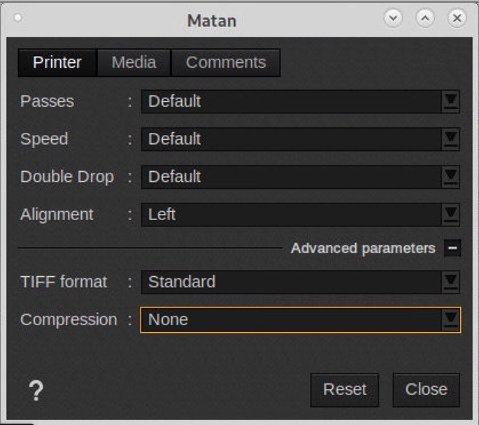Close the window using title bar X
This screenshot has width=479, height=425.
pyautogui.click(x=456, y=19)
